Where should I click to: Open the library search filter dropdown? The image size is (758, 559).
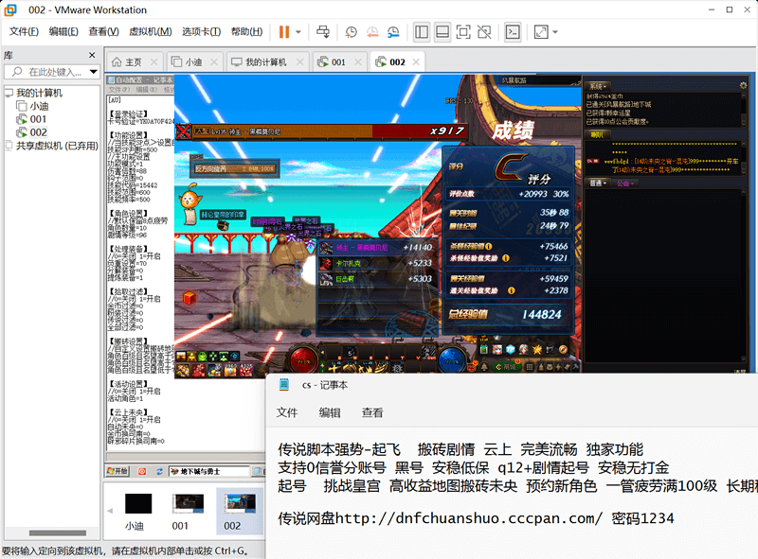93,72
